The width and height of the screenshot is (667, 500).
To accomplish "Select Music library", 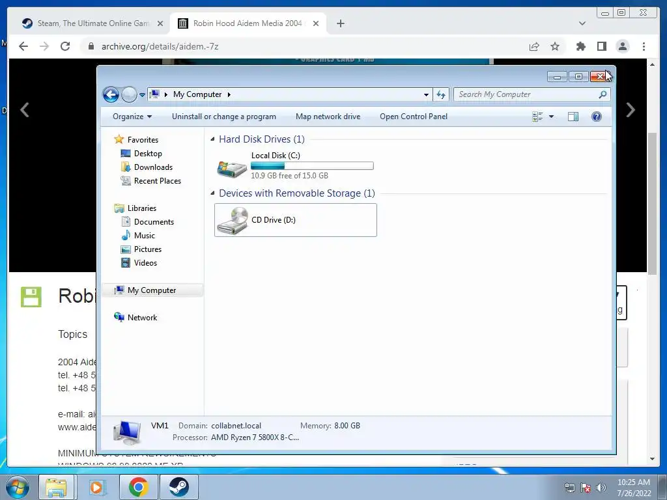I will (144, 235).
